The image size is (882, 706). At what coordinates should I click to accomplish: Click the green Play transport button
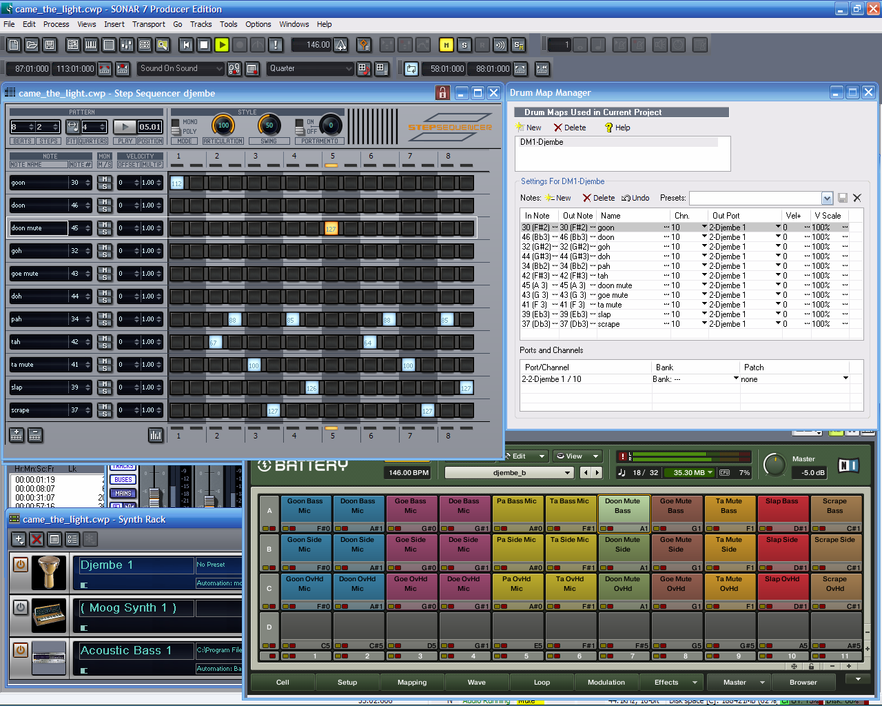[222, 45]
